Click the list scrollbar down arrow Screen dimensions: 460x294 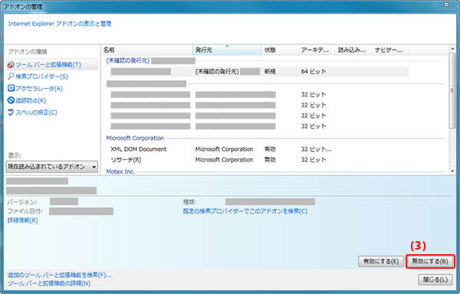(452, 171)
